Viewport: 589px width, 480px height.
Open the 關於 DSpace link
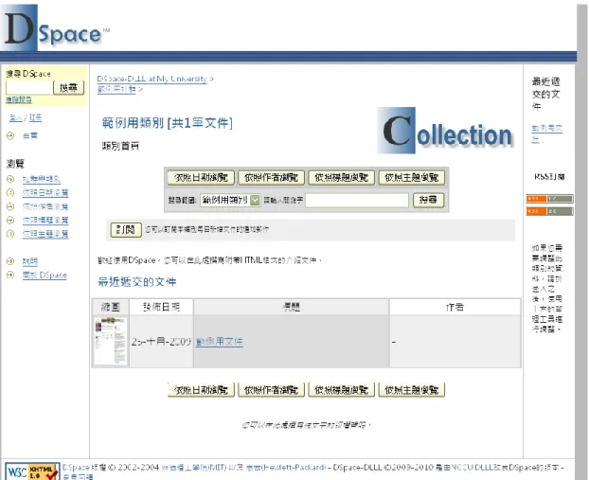pyautogui.click(x=45, y=275)
